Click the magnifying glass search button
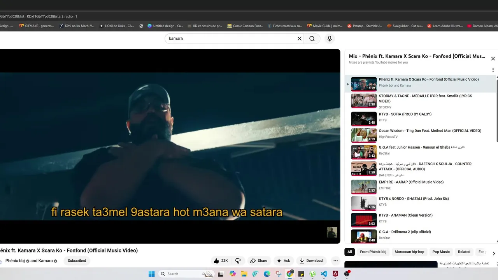 click(312, 38)
